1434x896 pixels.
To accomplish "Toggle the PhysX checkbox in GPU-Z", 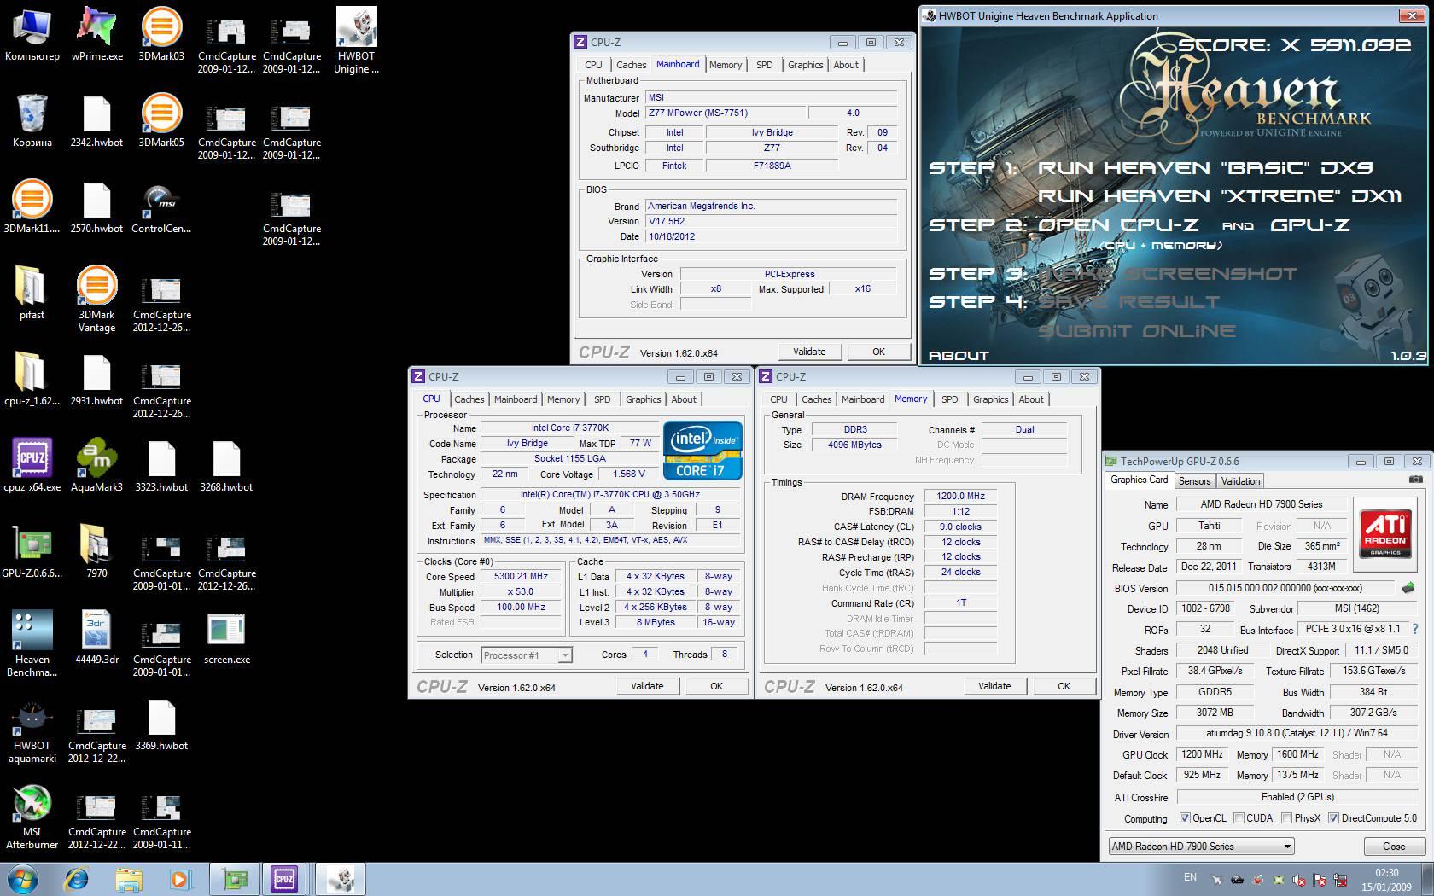I will [x=1286, y=818].
